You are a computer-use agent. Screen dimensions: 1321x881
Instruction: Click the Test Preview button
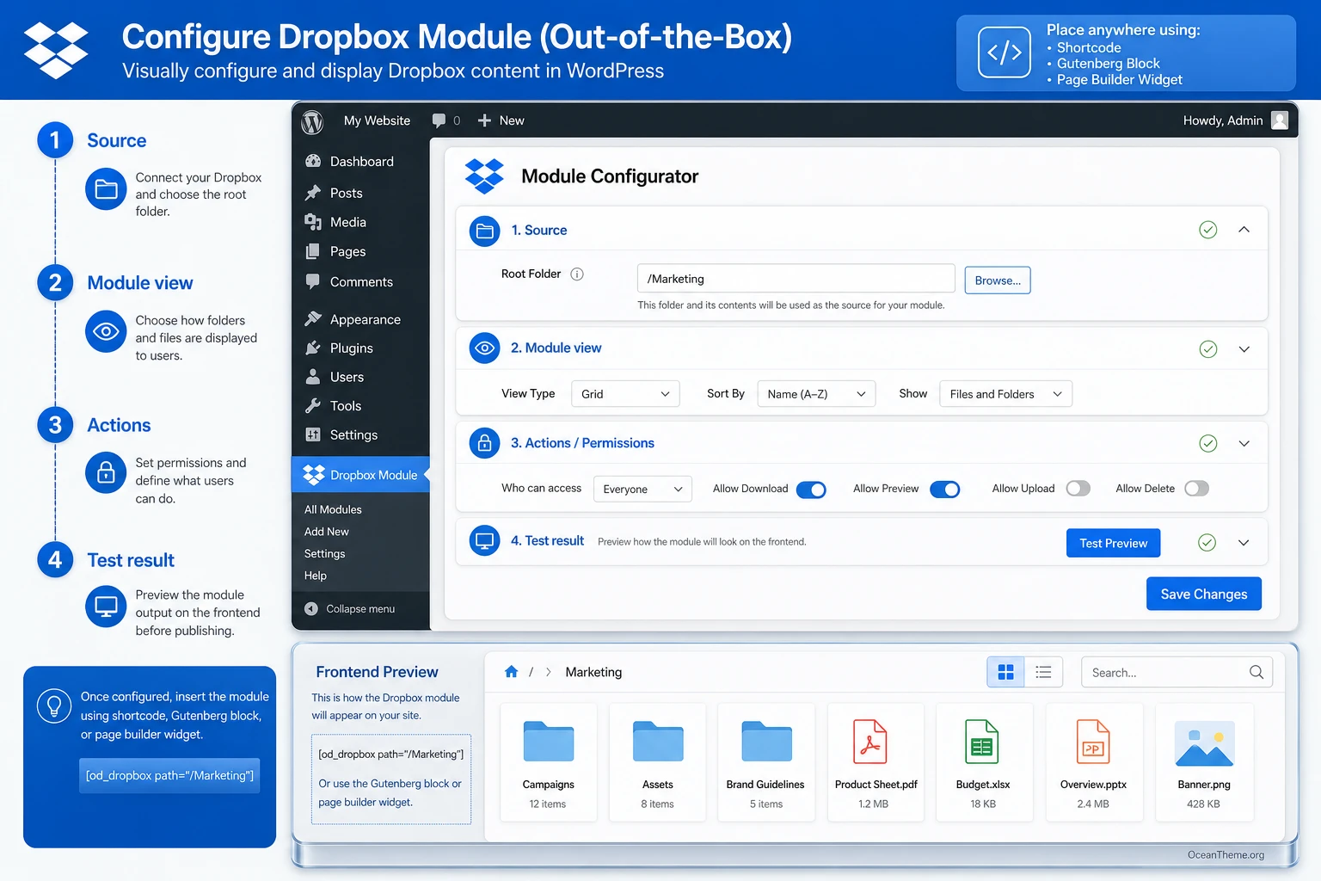click(x=1113, y=543)
